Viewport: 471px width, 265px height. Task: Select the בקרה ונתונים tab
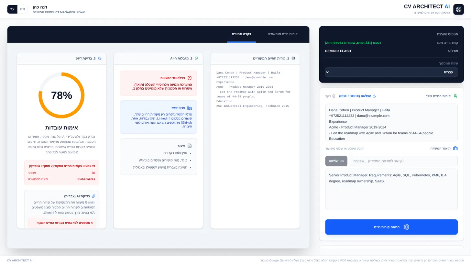click(241, 34)
